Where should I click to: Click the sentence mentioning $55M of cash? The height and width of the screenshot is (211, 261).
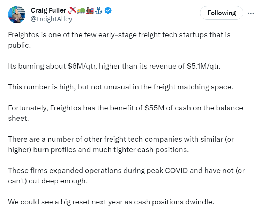[126, 113]
